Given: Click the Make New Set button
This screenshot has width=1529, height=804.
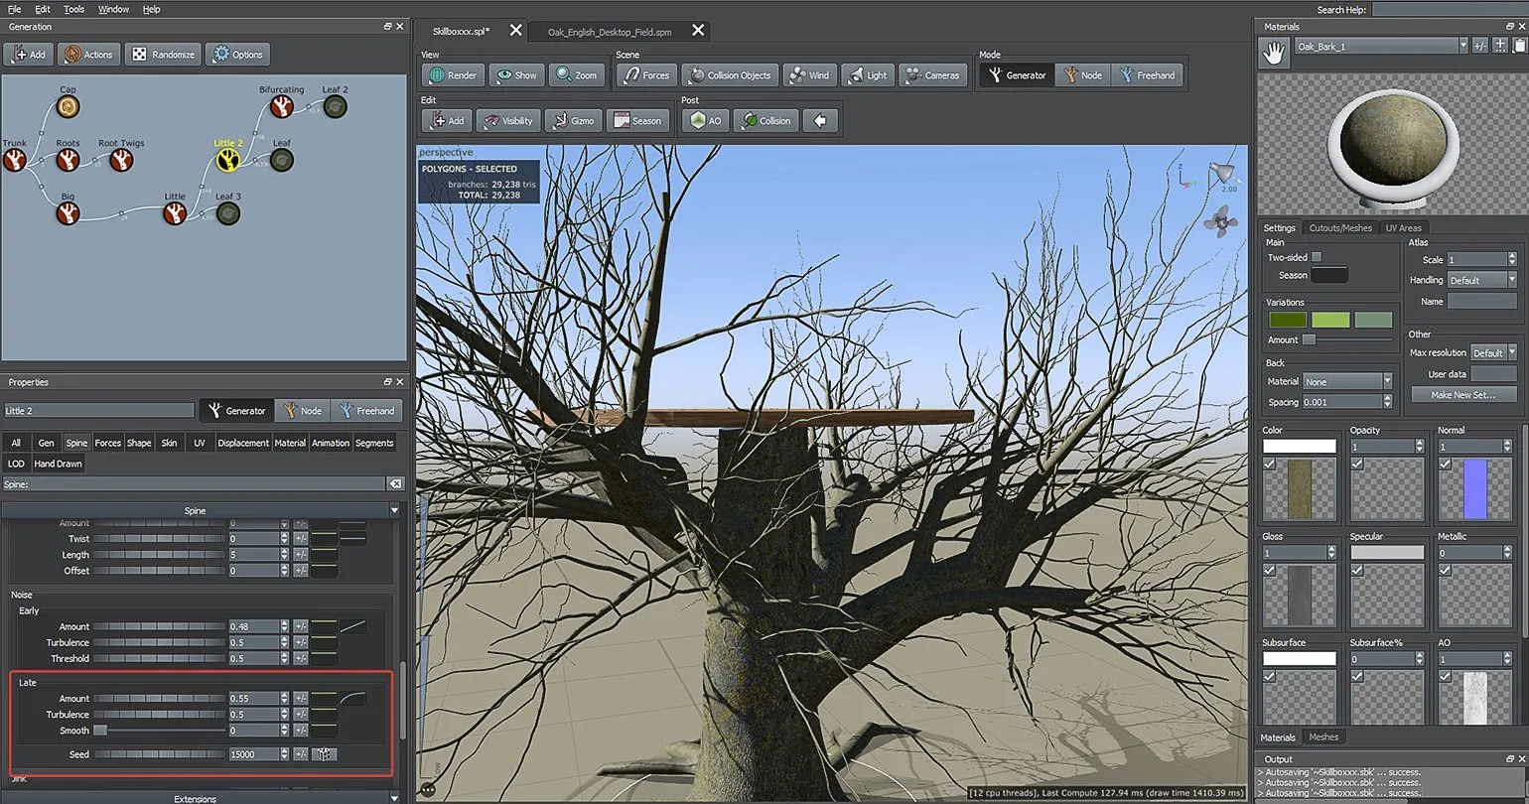Looking at the screenshot, I should point(1462,395).
